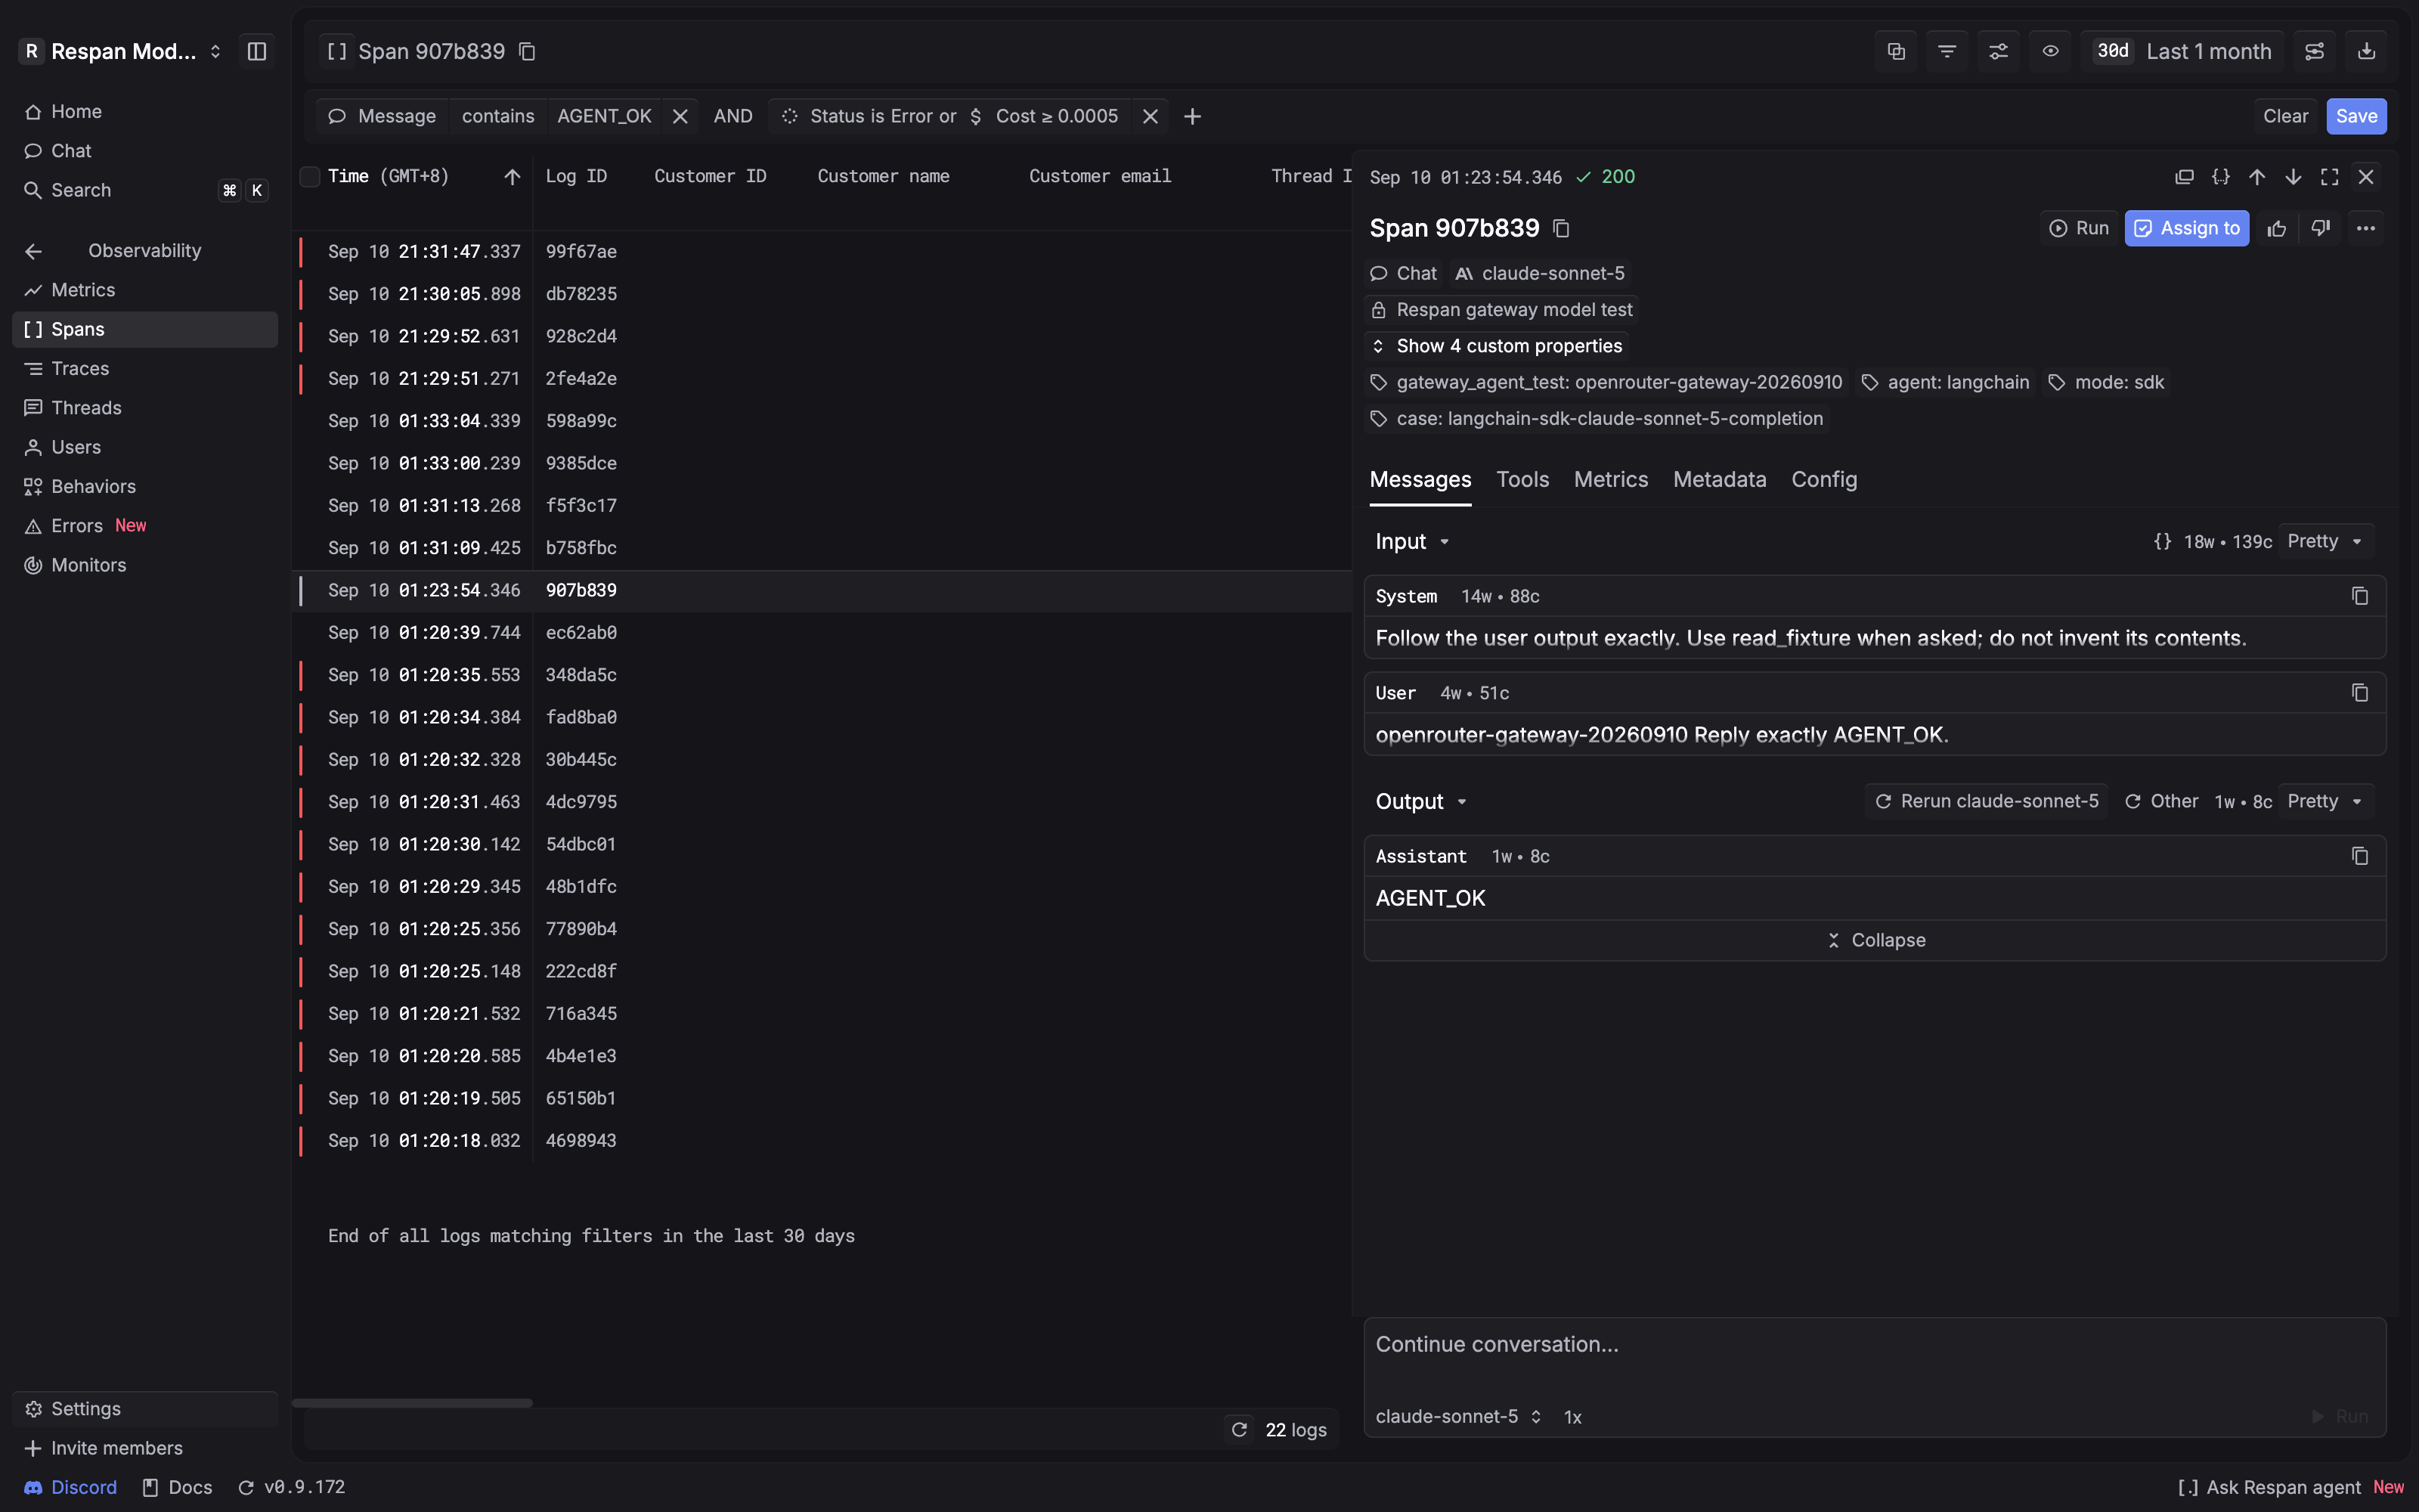Add a new filter with plus icon
The height and width of the screenshot is (1512, 2419).
coord(1193,116)
